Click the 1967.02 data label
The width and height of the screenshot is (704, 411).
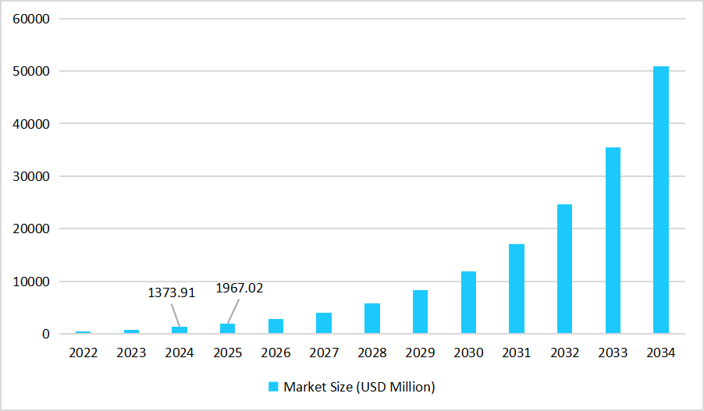[240, 288]
